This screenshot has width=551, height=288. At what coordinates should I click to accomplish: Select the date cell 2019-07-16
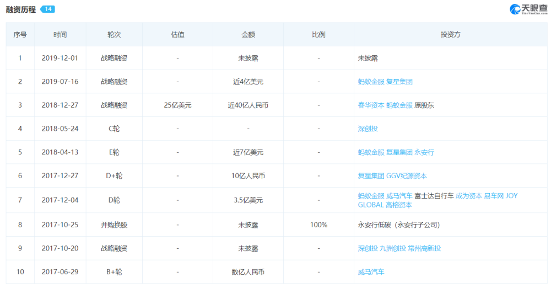tap(60, 82)
